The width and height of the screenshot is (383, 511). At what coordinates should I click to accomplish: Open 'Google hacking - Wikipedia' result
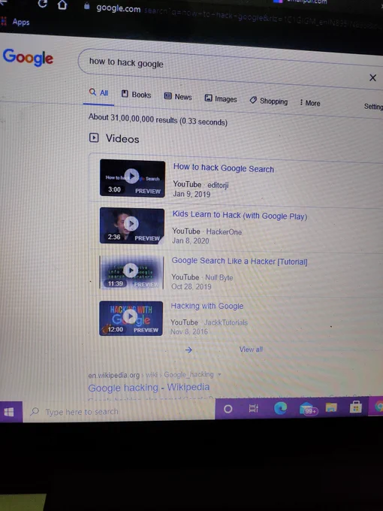click(149, 387)
